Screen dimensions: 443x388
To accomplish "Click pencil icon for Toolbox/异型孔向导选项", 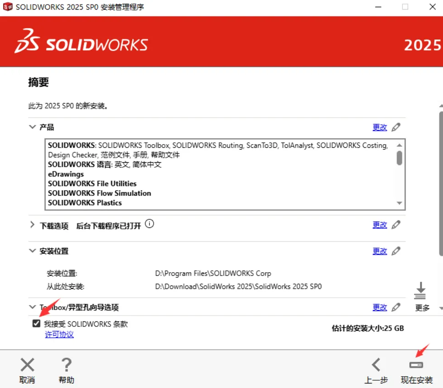I will [x=396, y=307].
